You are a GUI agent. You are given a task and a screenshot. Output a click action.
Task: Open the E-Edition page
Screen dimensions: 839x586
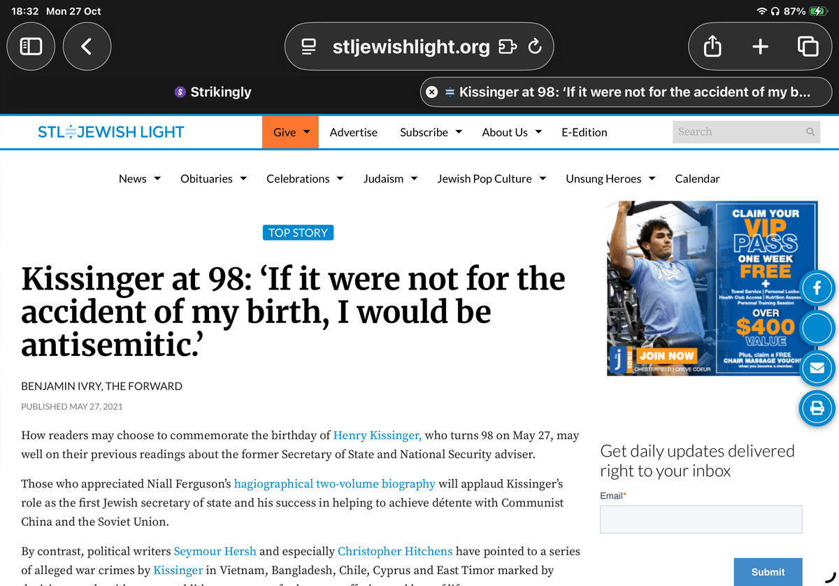click(x=585, y=132)
